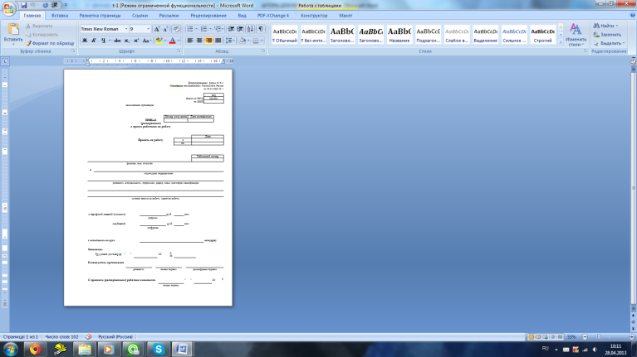
Task: Increase font size with the grow-font icon
Action: click(157, 29)
